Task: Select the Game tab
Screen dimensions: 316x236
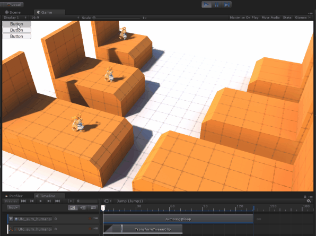Action: [50, 12]
